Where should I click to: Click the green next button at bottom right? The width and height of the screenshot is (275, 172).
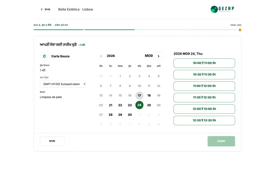point(221,141)
